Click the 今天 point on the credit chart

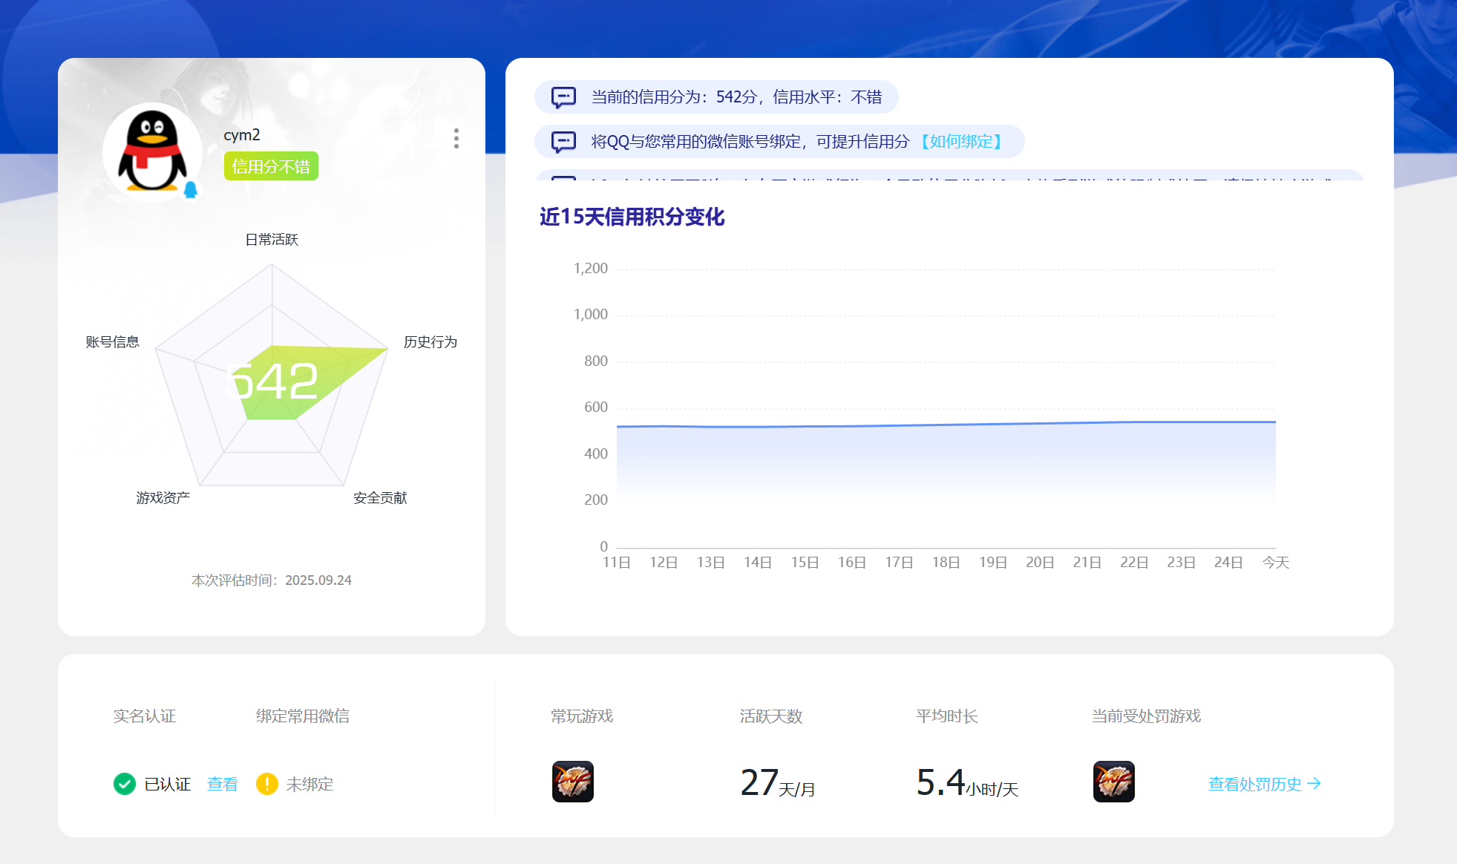1275,422
